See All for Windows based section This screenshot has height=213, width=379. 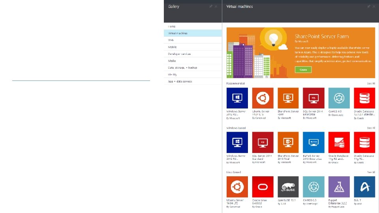(371, 128)
